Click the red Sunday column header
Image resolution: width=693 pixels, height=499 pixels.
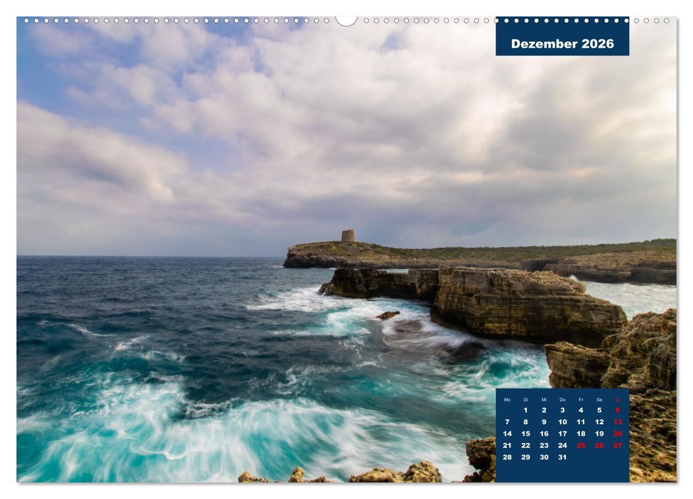(618, 400)
